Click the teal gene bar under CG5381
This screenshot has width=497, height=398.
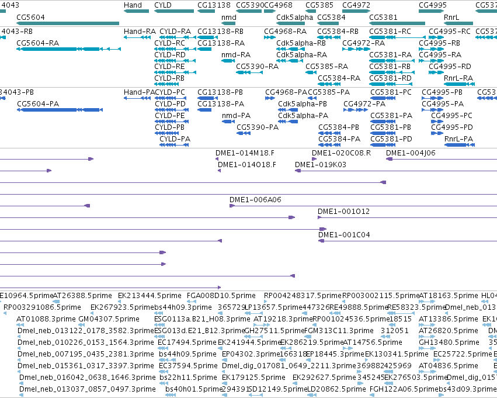397,23
